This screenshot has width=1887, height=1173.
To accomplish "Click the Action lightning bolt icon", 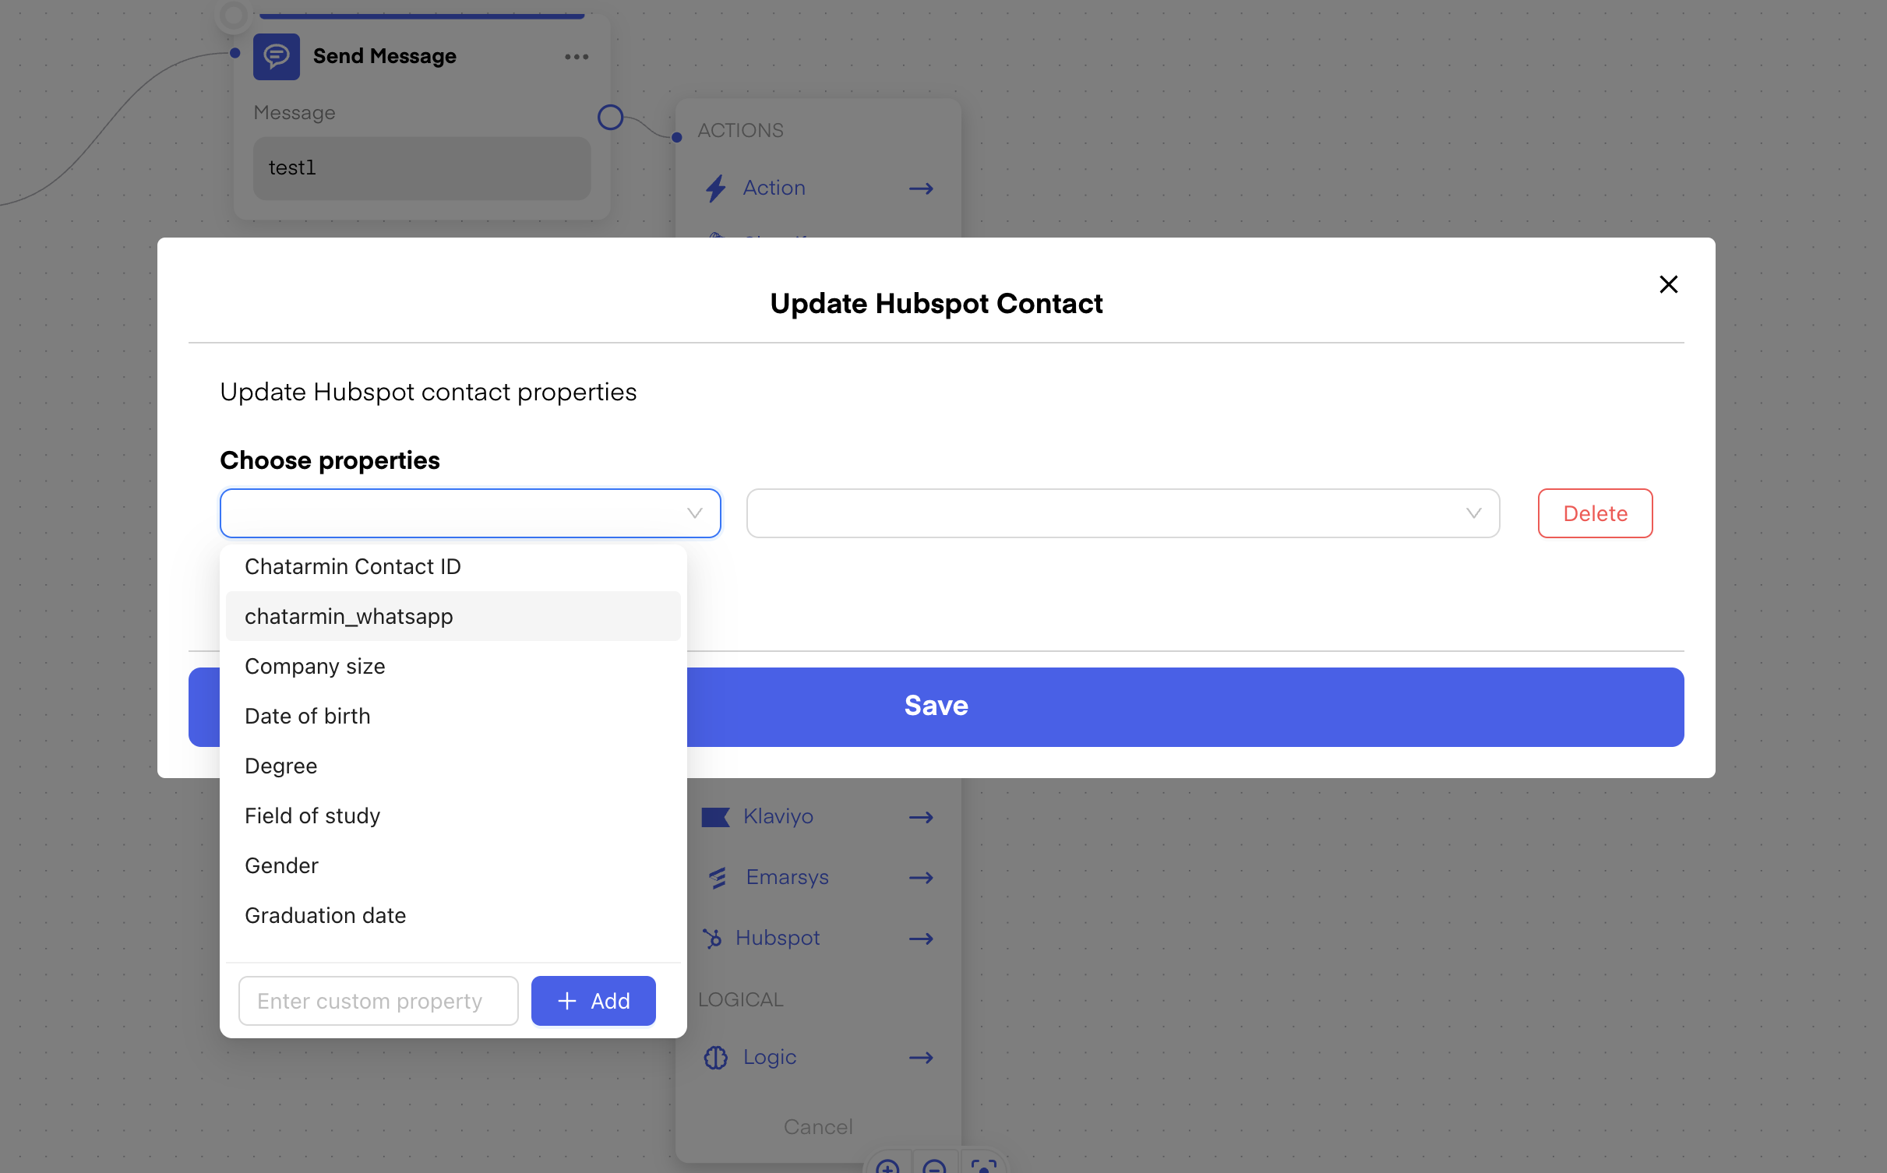I will tap(715, 188).
